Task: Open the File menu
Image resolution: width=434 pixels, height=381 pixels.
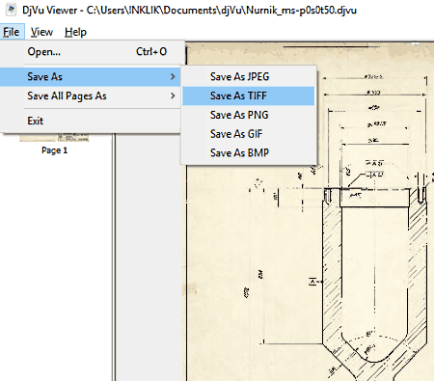Action: 12,32
